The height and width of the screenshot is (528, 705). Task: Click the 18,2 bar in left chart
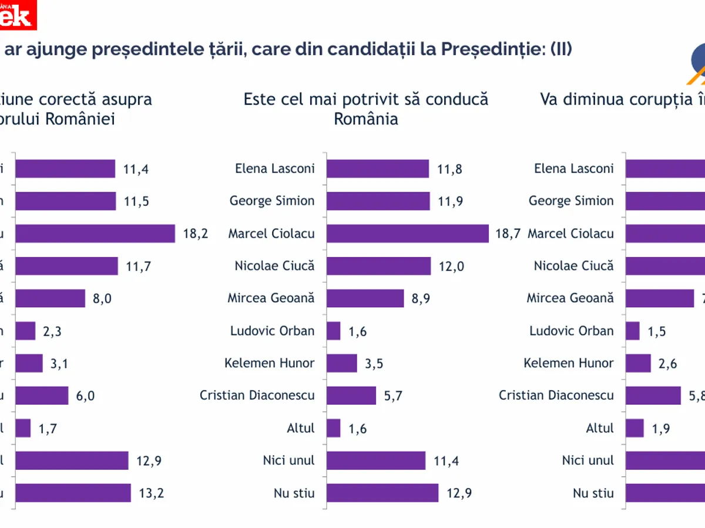(x=95, y=233)
